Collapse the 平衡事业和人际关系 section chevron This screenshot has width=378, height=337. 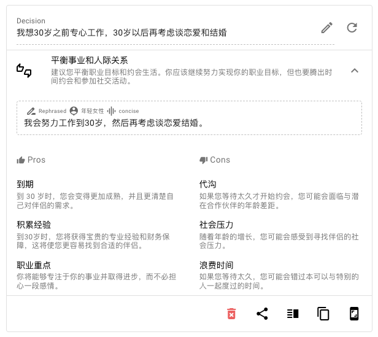click(x=355, y=71)
